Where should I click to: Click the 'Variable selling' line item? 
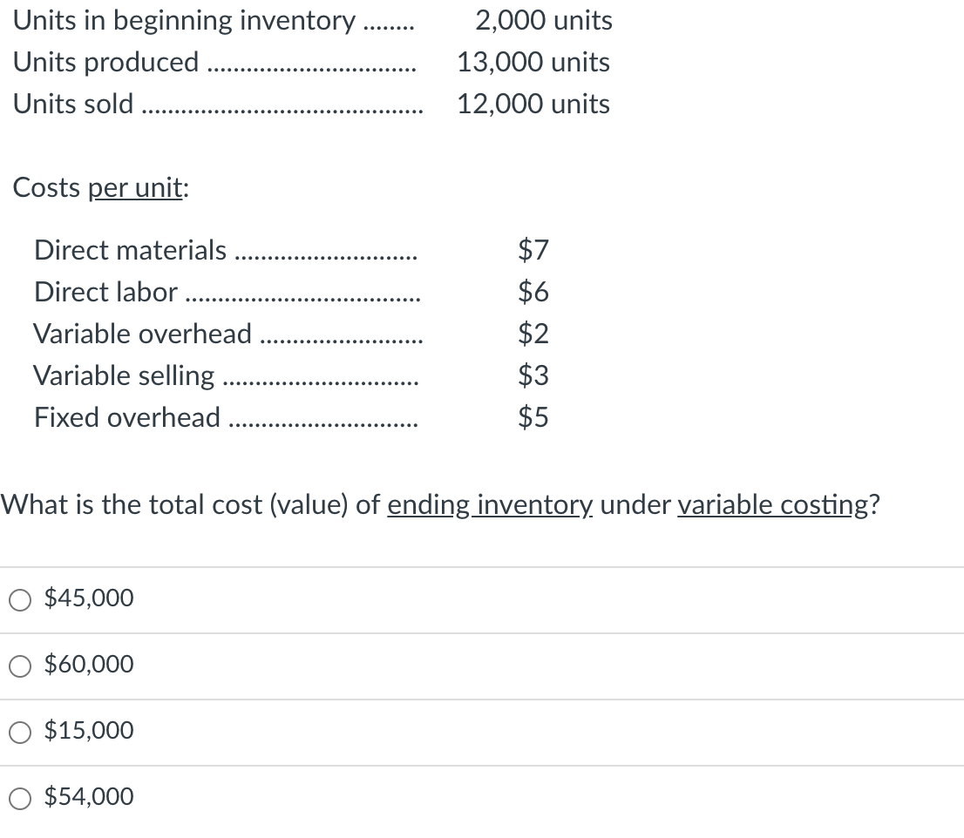pos(123,375)
